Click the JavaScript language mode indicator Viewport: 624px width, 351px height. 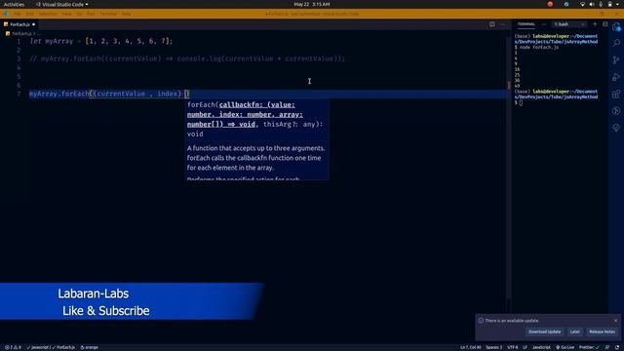point(541,347)
